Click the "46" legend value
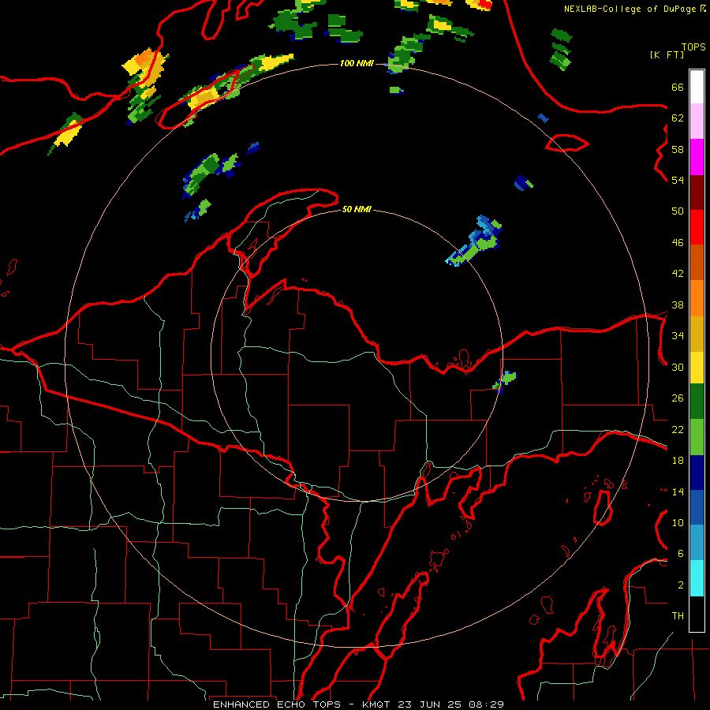 coord(678,243)
